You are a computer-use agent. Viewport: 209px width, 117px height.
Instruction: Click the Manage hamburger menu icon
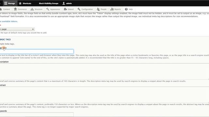[x=6, y=3]
